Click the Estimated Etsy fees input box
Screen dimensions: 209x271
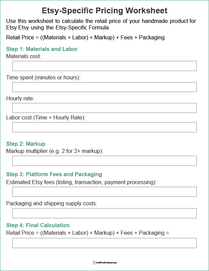[x=104, y=192]
